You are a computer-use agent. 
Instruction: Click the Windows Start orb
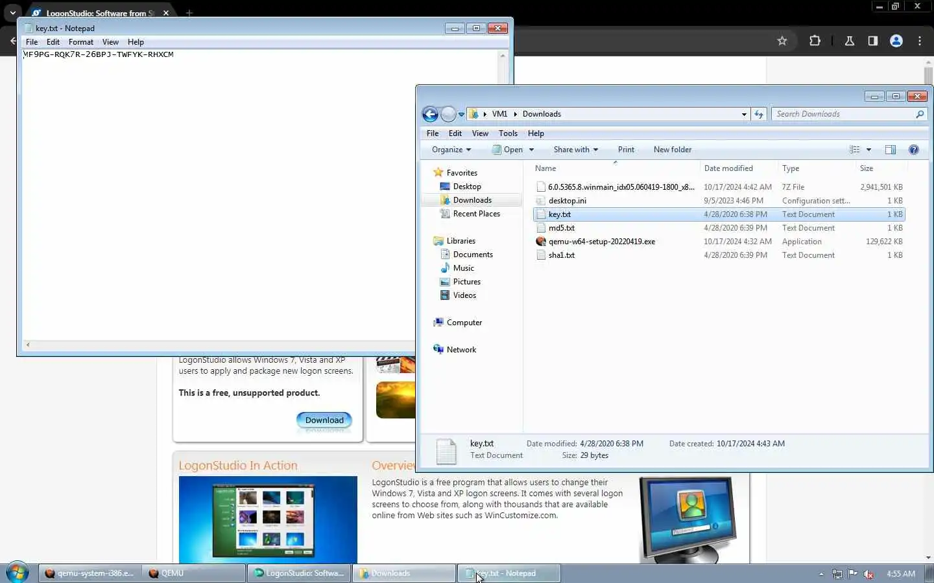point(17,573)
